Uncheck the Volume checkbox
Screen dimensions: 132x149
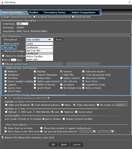point(61,72)
